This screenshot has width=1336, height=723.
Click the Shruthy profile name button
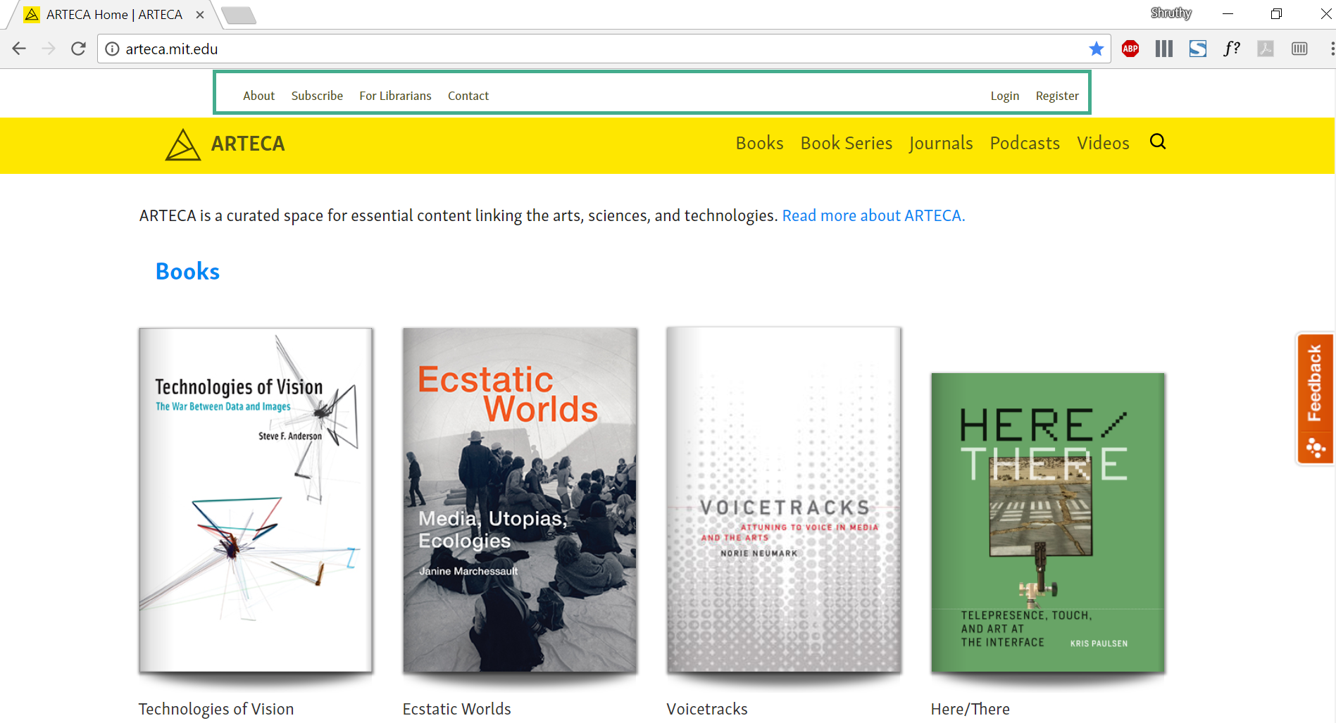click(1170, 13)
